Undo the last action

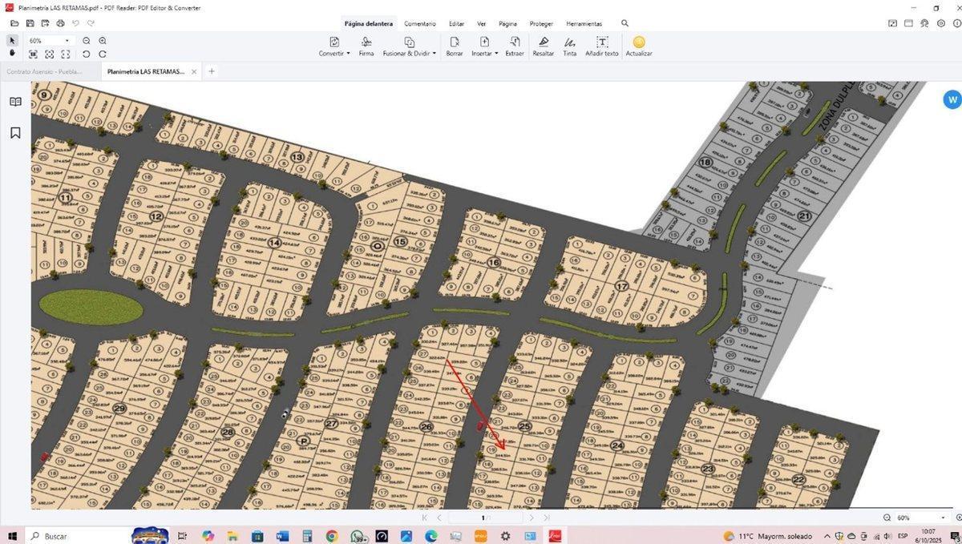[75, 23]
